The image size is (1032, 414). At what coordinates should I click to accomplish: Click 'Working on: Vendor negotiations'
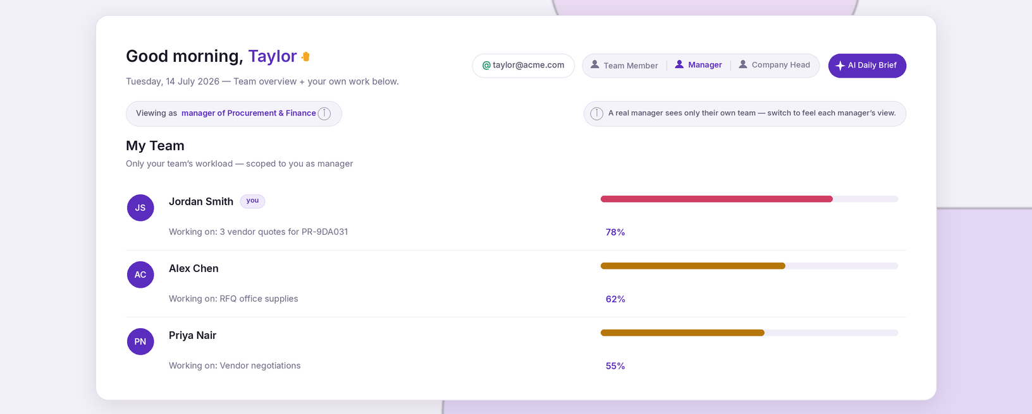[235, 365]
